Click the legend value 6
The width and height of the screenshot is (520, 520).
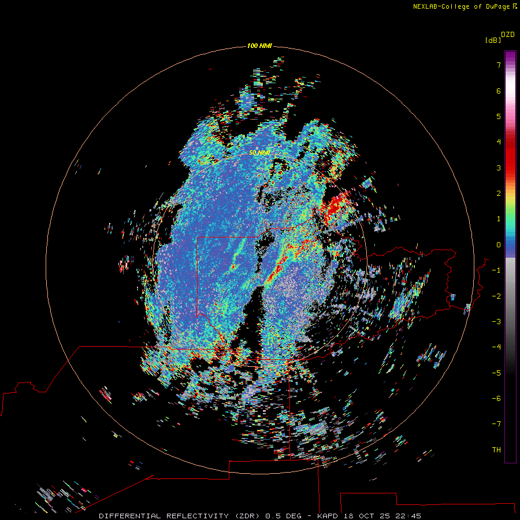[499, 91]
